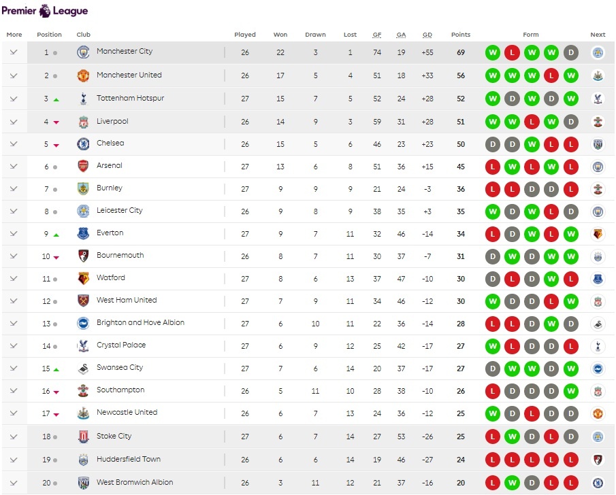Click the Everton crest icon
The height and width of the screenshot is (495, 616).
click(83, 233)
